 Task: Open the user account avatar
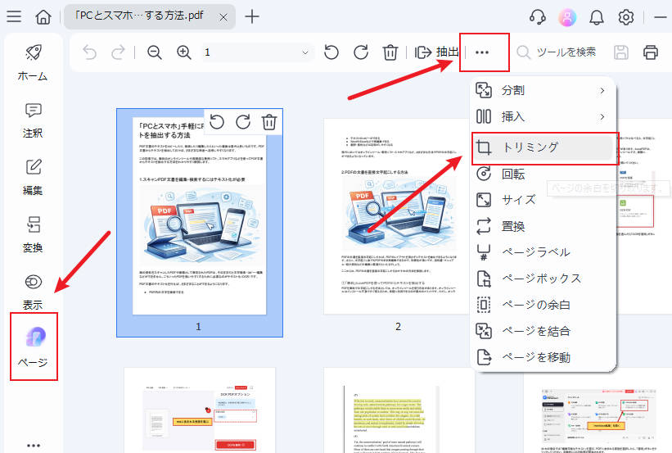(567, 17)
